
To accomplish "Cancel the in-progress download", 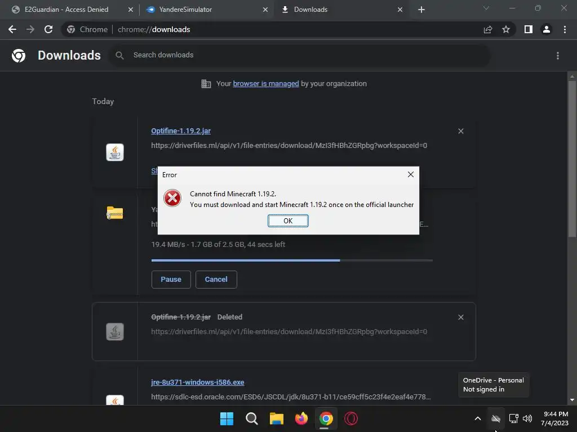I will 216,280.
